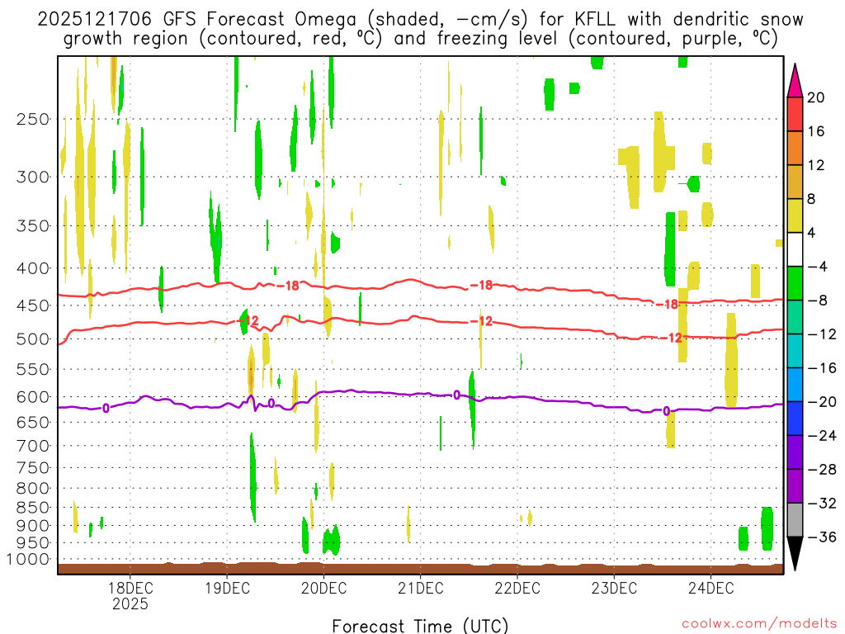Click the 700 pressure level label
Screen dimensions: 845x634
click(33, 446)
